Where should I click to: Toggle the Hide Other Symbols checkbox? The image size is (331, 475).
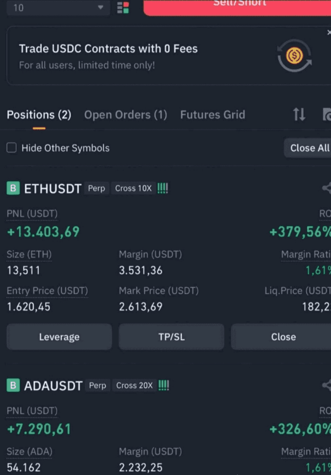[12, 148]
